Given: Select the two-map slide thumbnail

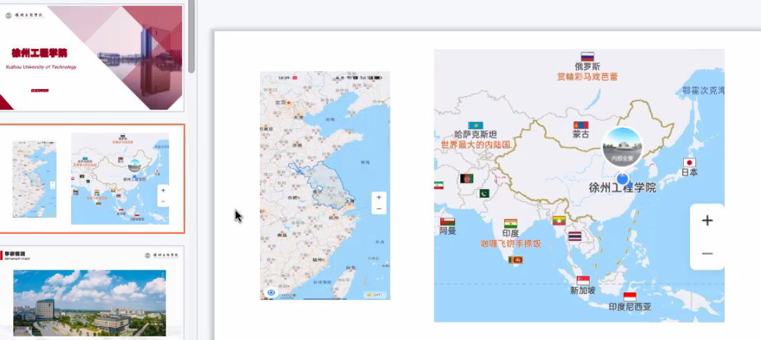Looking at the screenshot, I should 92,179.
